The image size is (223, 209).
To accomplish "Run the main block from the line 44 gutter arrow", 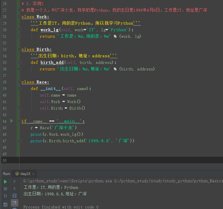I will click(12, 121).
